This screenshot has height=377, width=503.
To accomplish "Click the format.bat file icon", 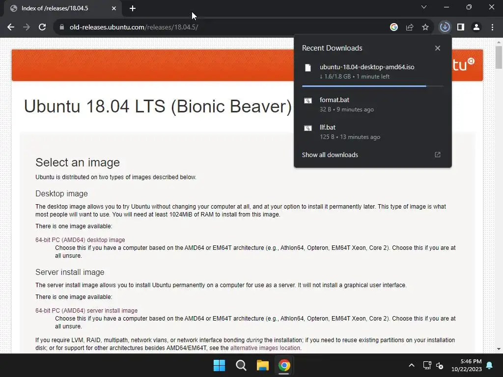I will 308,101.
